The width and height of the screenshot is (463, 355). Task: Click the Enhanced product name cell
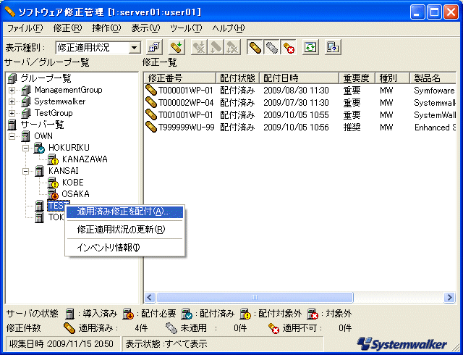click(435, 128)
